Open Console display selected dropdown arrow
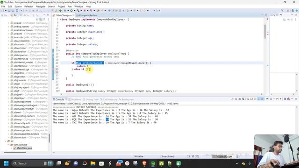This screenshot has width=299, height=168. 274,99
